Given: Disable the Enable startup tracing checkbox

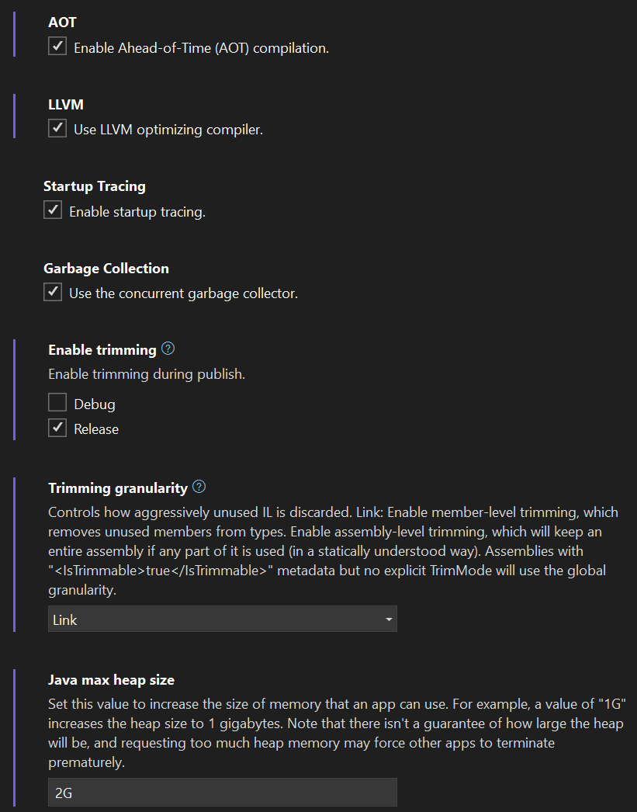Looking at the screenshot, I should click(53, 210).
